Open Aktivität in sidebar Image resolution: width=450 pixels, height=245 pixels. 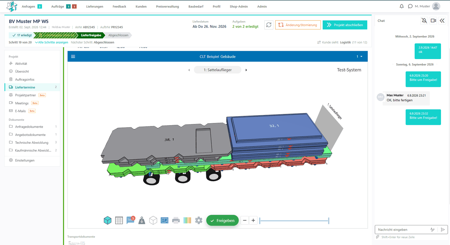(32, 64)
